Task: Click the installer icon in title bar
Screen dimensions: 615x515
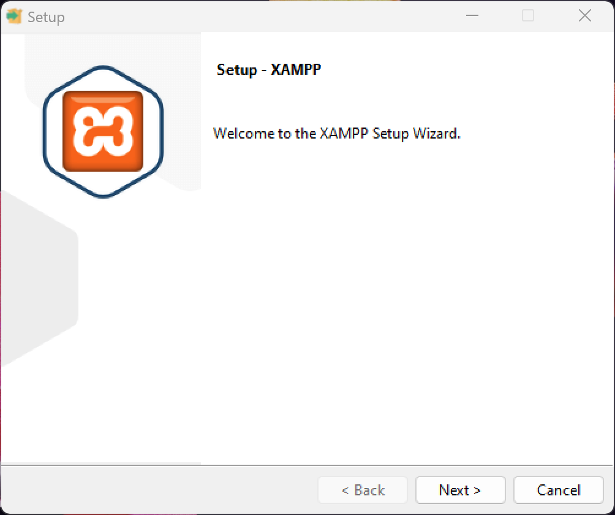Action: pos(14,16)
